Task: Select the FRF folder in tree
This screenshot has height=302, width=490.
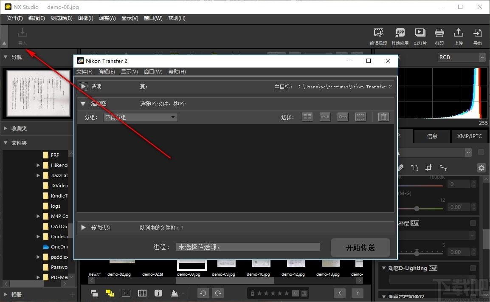Action: [x=56, y=155]
